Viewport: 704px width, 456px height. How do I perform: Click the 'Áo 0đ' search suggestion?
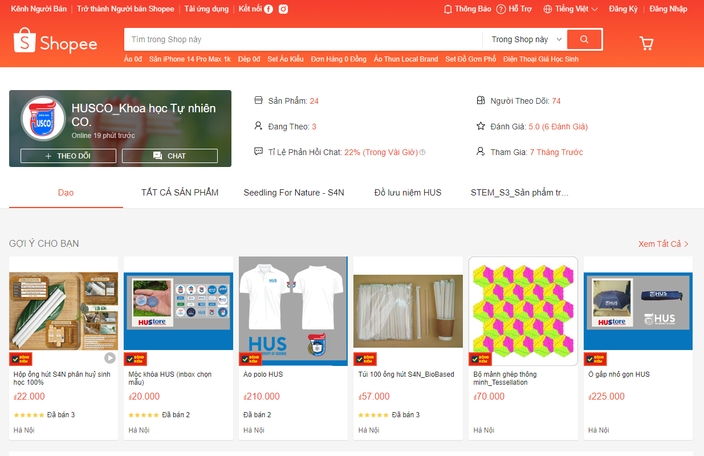(x=133, y=59)
